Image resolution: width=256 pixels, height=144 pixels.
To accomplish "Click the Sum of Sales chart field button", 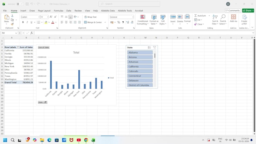I will point(44,47).
